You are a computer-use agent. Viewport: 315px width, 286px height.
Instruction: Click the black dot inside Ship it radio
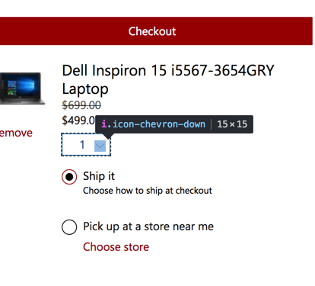tap(69, 177)
